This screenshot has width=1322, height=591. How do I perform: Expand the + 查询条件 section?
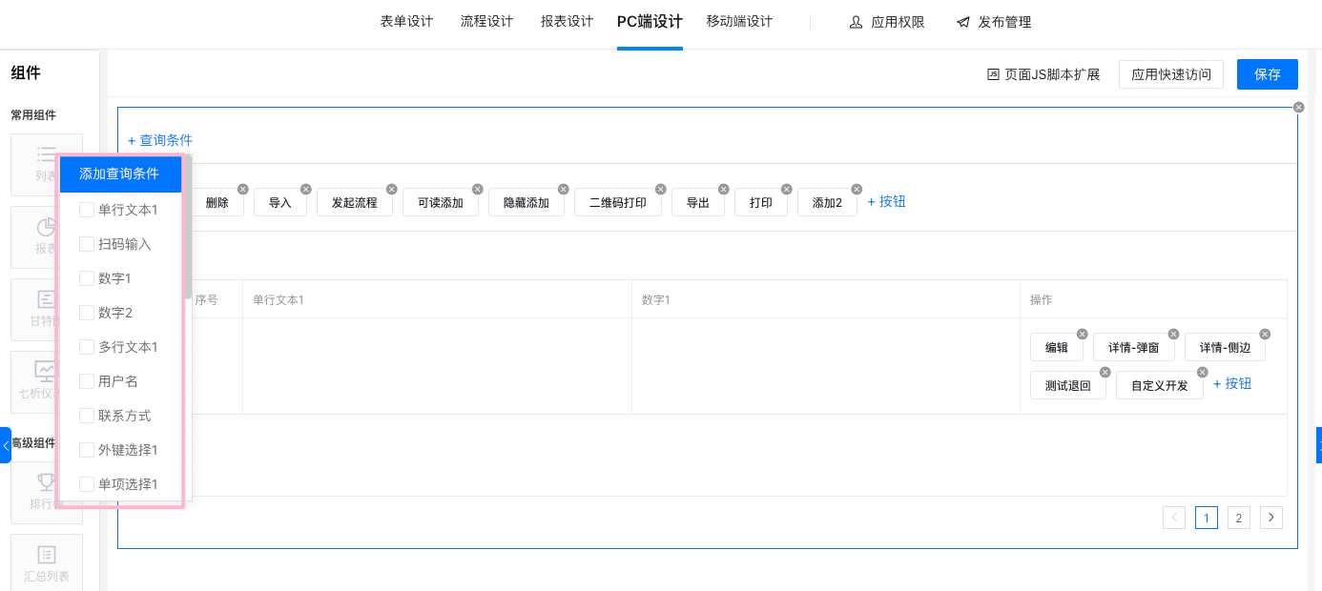tap(160, 140)
